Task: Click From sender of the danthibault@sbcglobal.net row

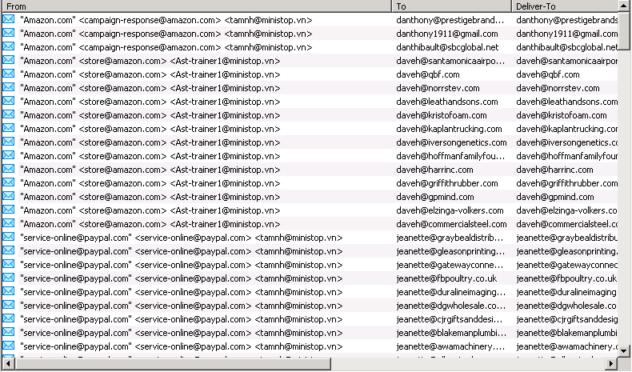Action: [166, 47]
